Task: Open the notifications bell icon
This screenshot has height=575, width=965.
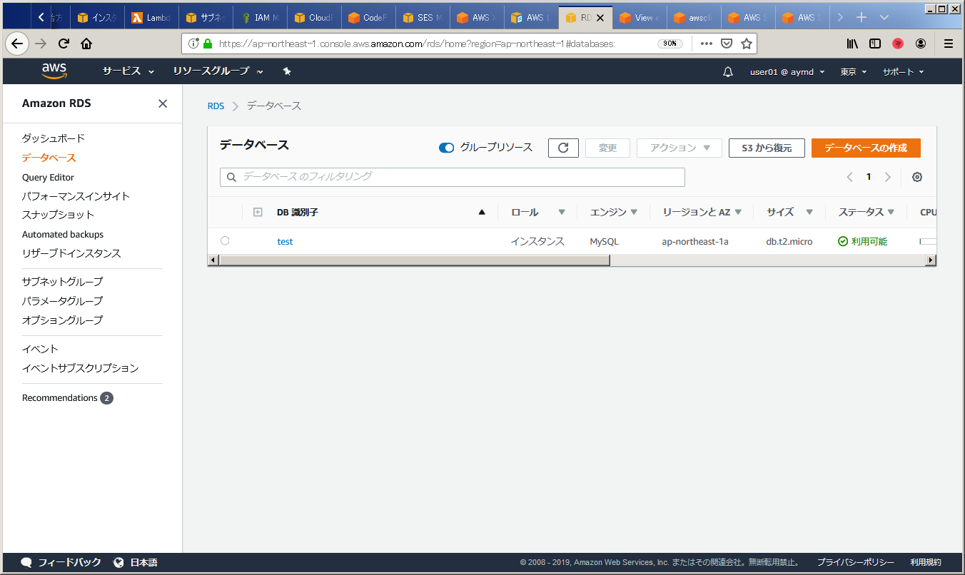Action: coord(728,72)
